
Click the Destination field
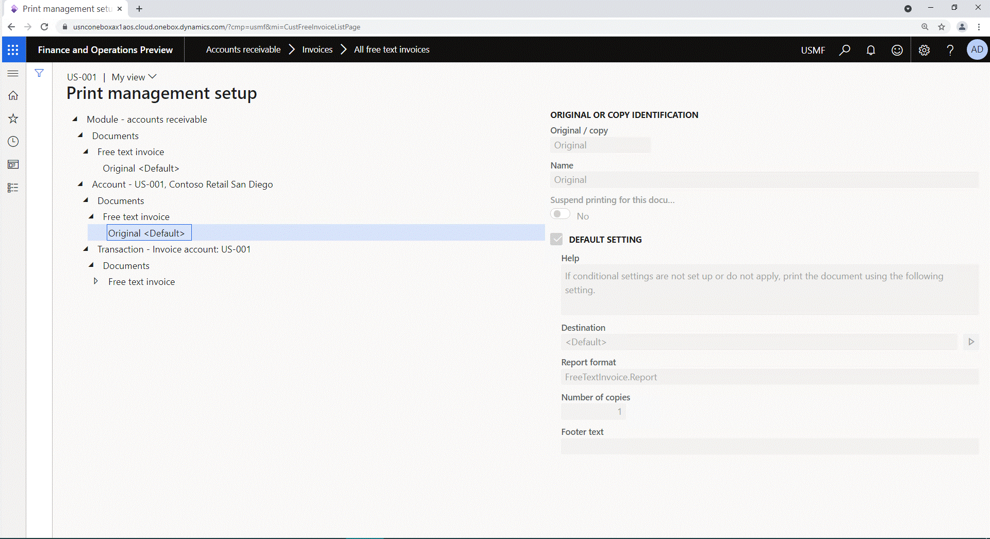759,342
